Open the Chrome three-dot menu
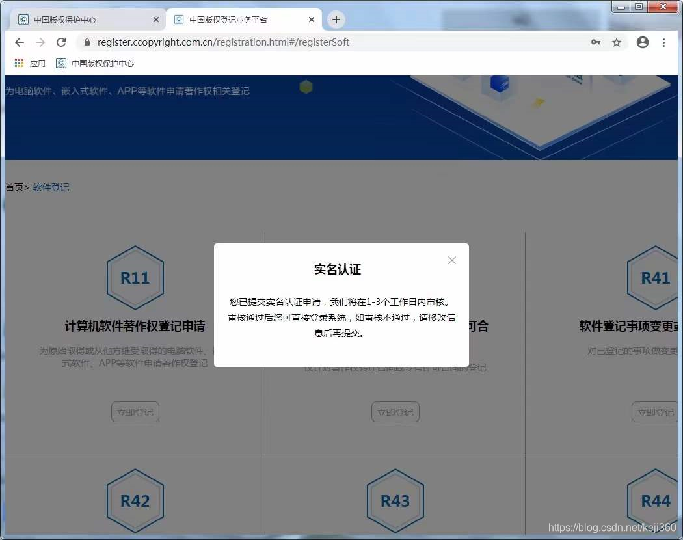 point(663,42)
